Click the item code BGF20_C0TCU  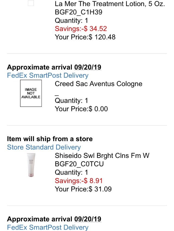(79, 164)
